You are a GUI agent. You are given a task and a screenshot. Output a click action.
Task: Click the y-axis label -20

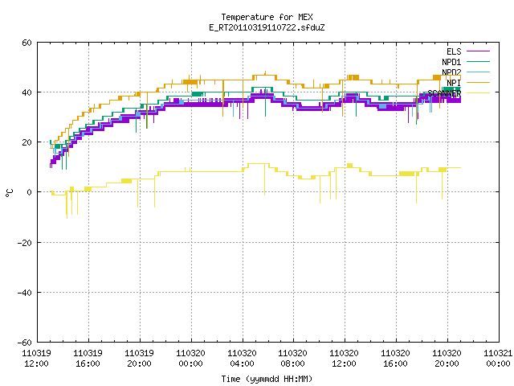(25, 243)
